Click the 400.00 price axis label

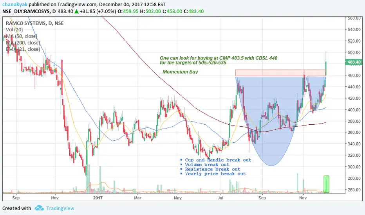[354, 110]
